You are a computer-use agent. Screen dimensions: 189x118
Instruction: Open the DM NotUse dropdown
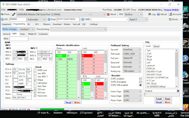click(x=133, y=14)
